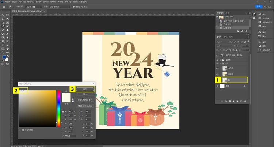
Task: Open the Edit Toolbar three-dots menu
Action: click(x=8, y=52)
